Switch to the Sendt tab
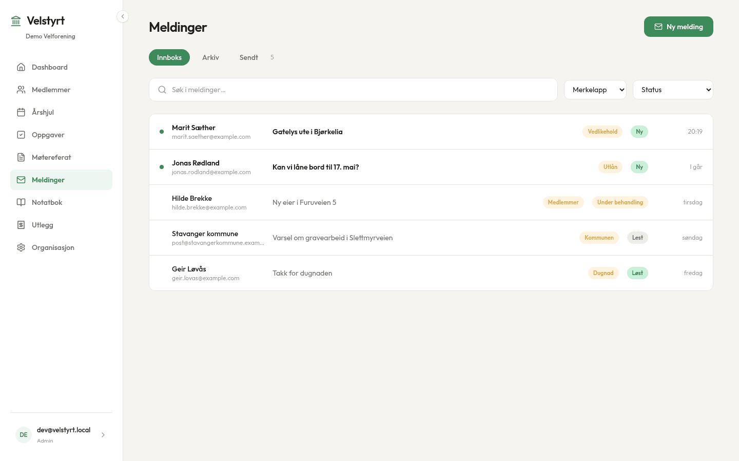The width and height of the screenshot is (739, 461). coord(249,57)
